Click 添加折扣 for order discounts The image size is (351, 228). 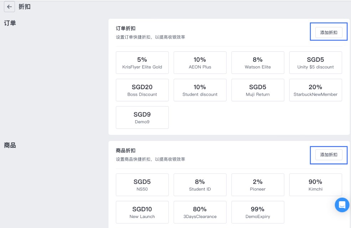tap(328, 32)
